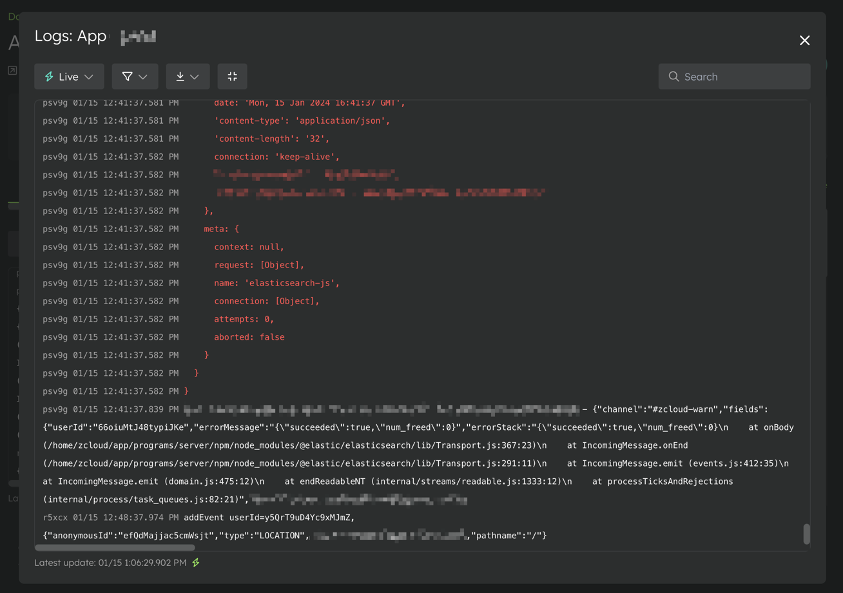Close the Logs dialog with X
Image resolution: width=843 pixels, height=593 pixels.
pos(804,41)
